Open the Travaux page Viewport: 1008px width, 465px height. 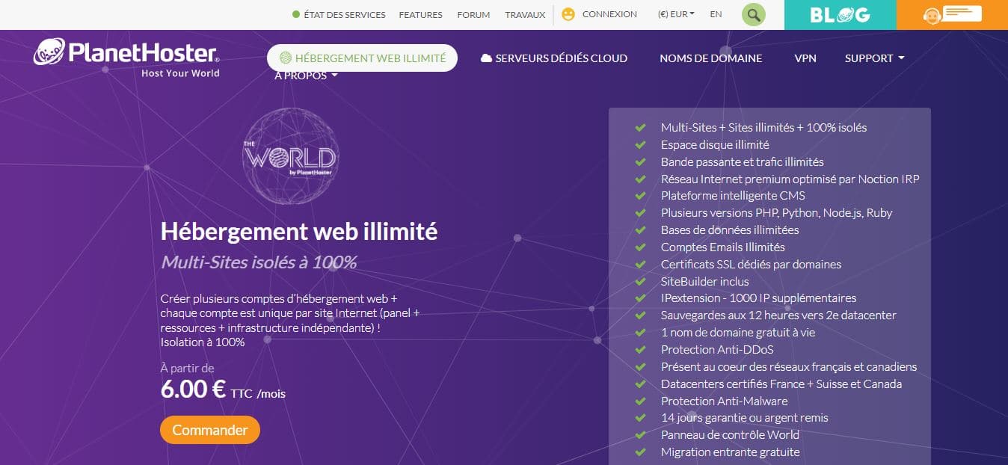525,14
